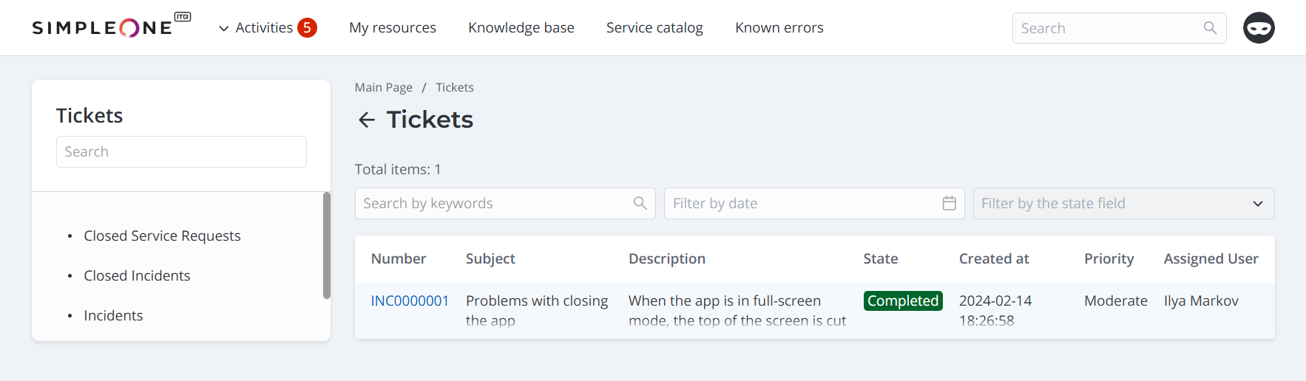1306x381 pixels.
Task: Go to Knowledge base
Action: pyautogui.click(x=521, y=28)
